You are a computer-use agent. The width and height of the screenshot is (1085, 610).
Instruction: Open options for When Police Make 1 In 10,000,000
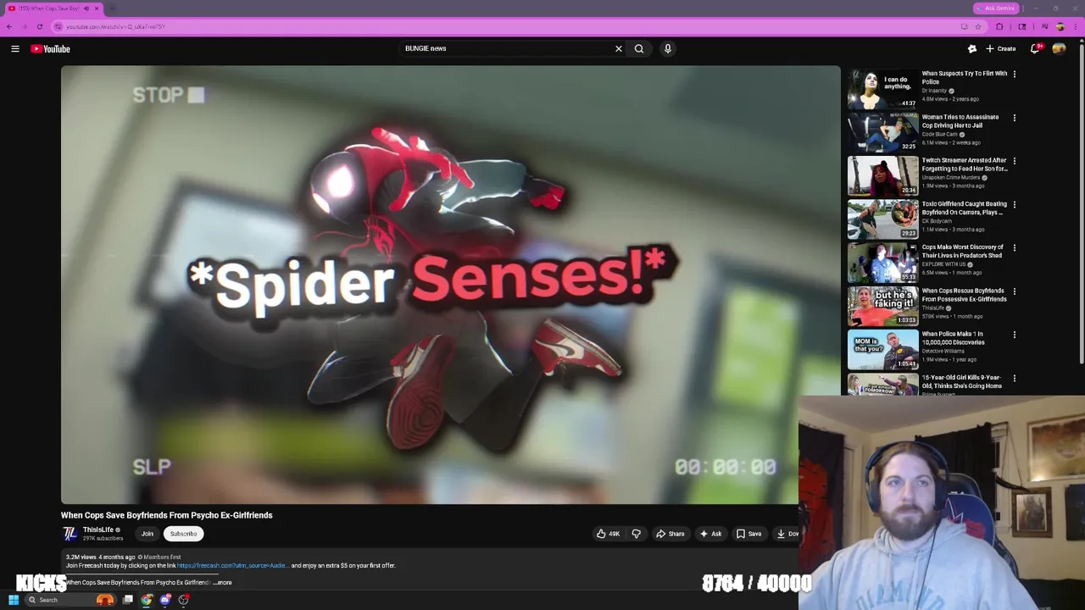1015,335
